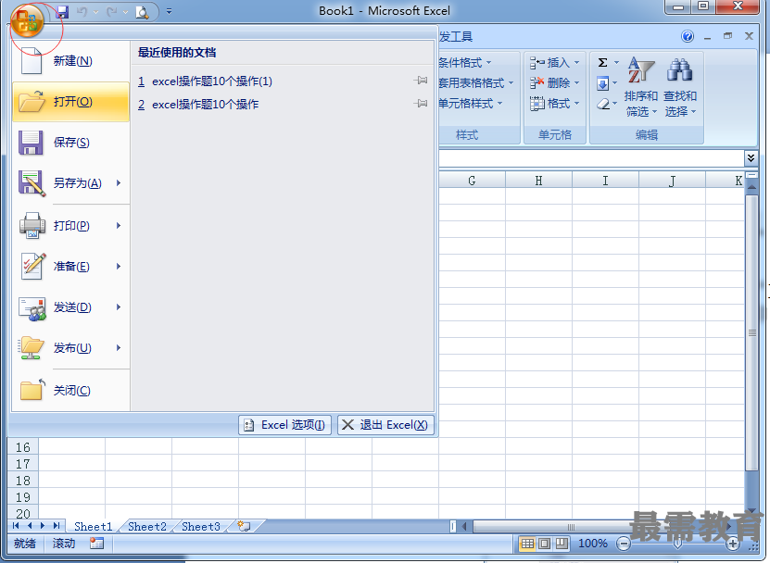Jump to first sheet with navigation arrow
Image resolution: width=770 pixels, height=563 pixels.
tap(16, 526)
